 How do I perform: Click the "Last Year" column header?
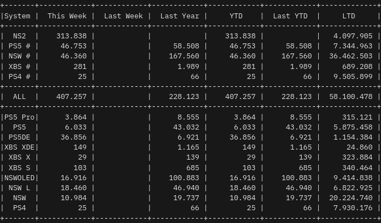tap(179, 16)
